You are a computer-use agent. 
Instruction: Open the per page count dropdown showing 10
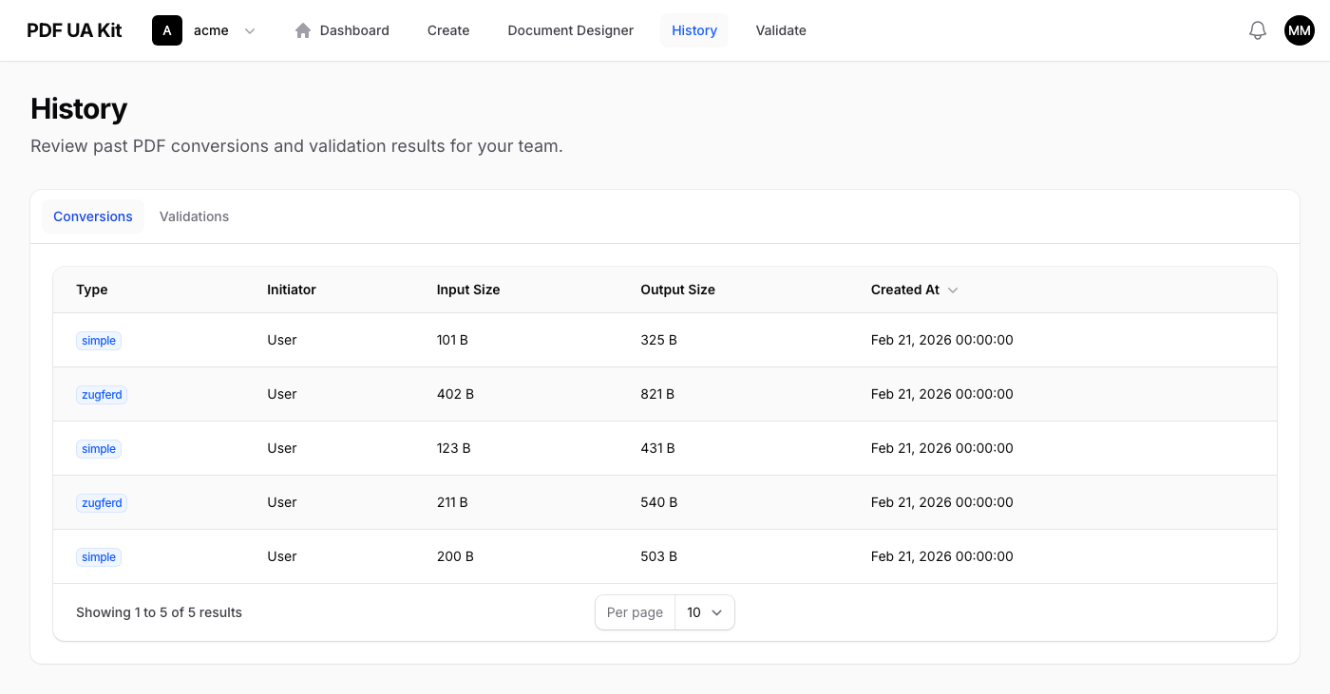point(704,612)
